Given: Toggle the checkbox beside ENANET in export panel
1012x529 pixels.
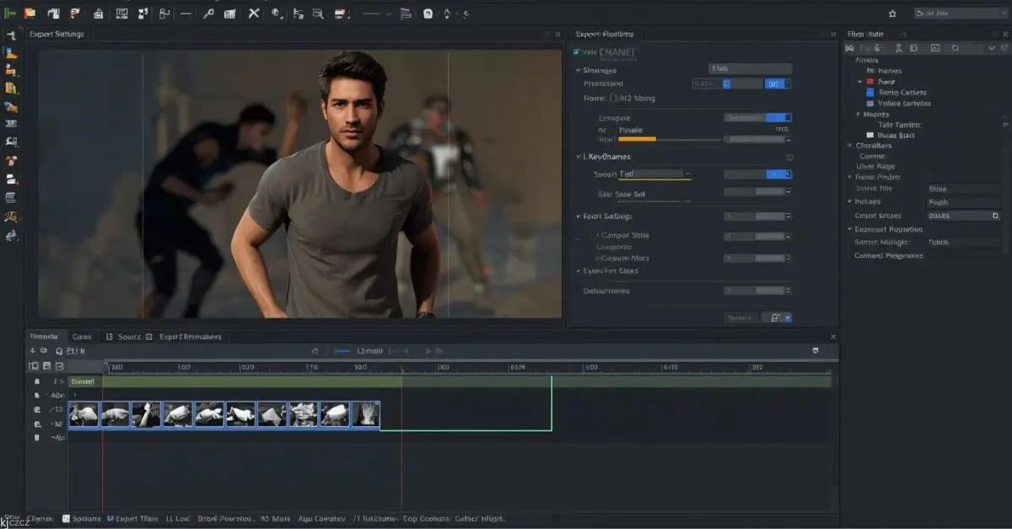Looking at the screenshot, I should click(577, 53).
